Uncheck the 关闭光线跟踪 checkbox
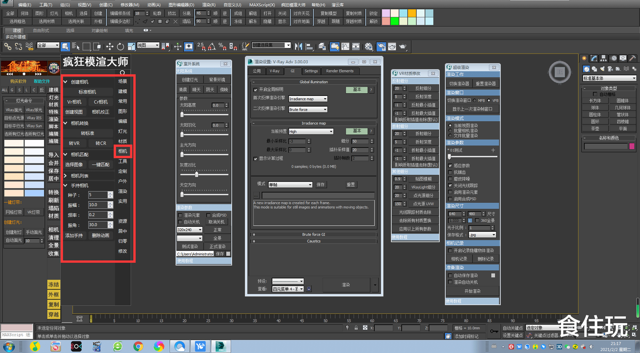640x353 pixels. pos(450,186)
